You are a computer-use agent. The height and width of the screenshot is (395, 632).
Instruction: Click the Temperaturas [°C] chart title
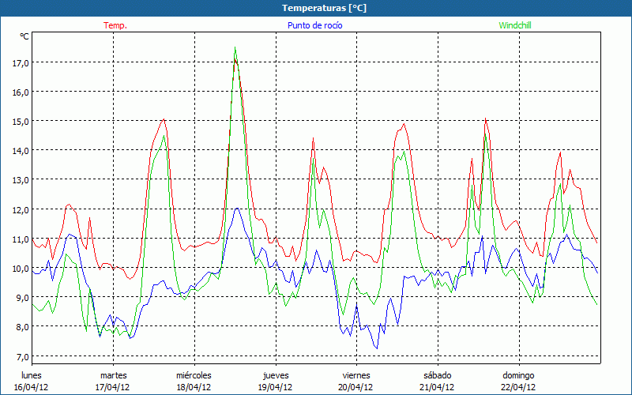pyautogui.click(x=324, y=8)
